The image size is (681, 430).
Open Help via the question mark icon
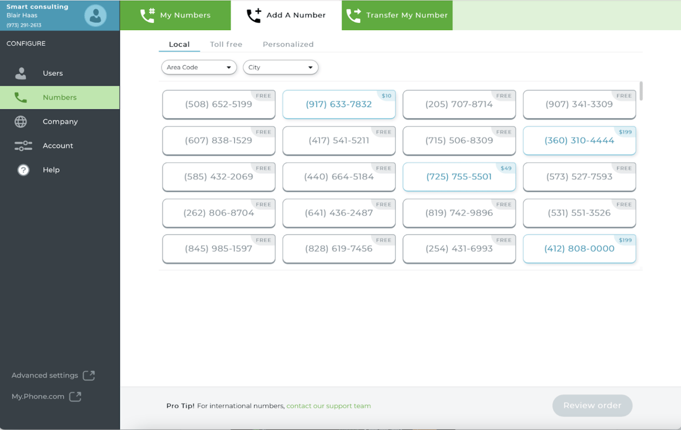point(23,170)
